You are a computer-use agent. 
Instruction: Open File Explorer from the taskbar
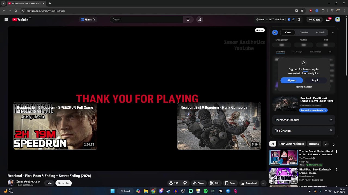pos(146,191)
